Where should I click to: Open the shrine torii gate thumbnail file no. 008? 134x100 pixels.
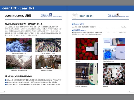(48, 62)
